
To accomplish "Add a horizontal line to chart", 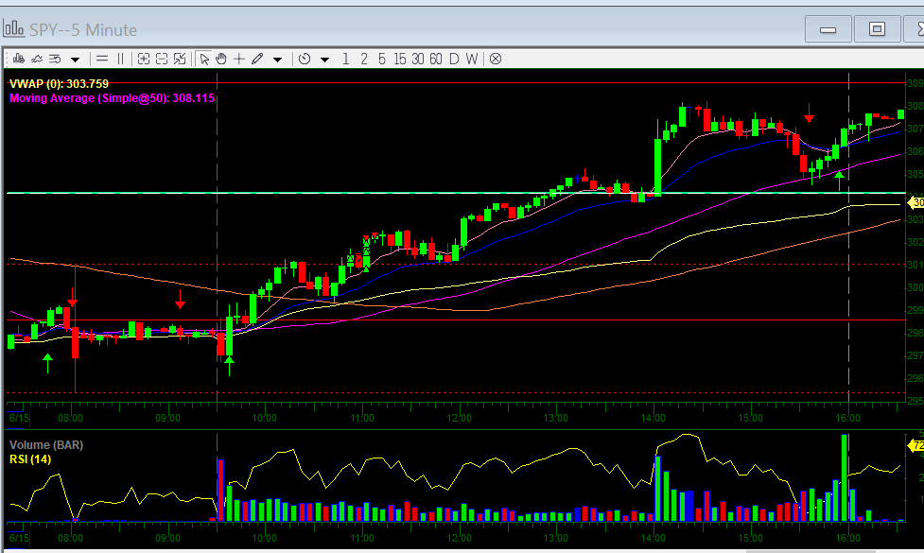I will pos(102,59).
